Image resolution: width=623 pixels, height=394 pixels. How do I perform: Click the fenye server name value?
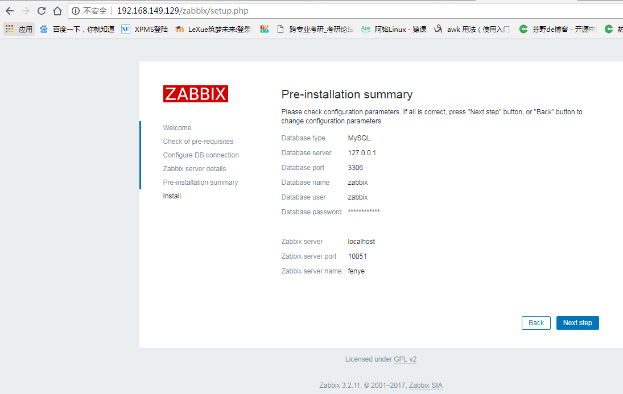pos(356,271)
